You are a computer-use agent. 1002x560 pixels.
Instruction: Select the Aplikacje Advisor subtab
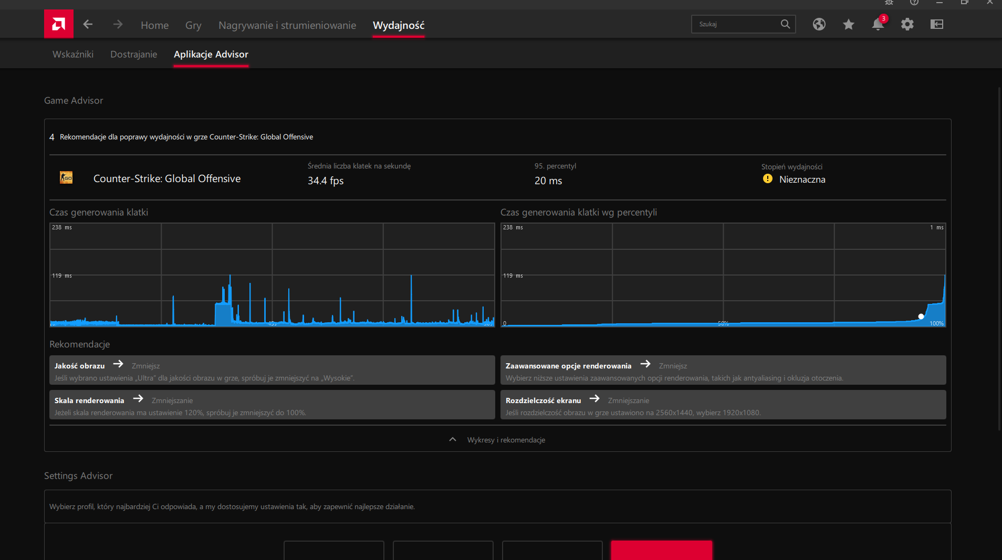pyautogui.click(x=211, y=54)
